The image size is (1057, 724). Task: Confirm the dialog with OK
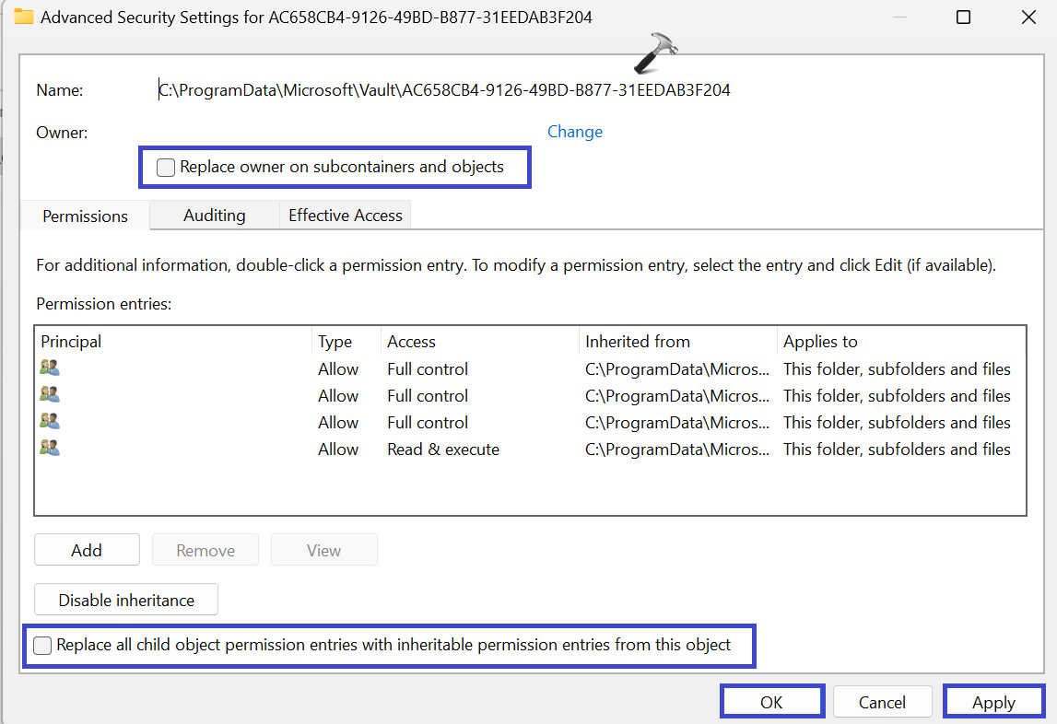point(771,702)
